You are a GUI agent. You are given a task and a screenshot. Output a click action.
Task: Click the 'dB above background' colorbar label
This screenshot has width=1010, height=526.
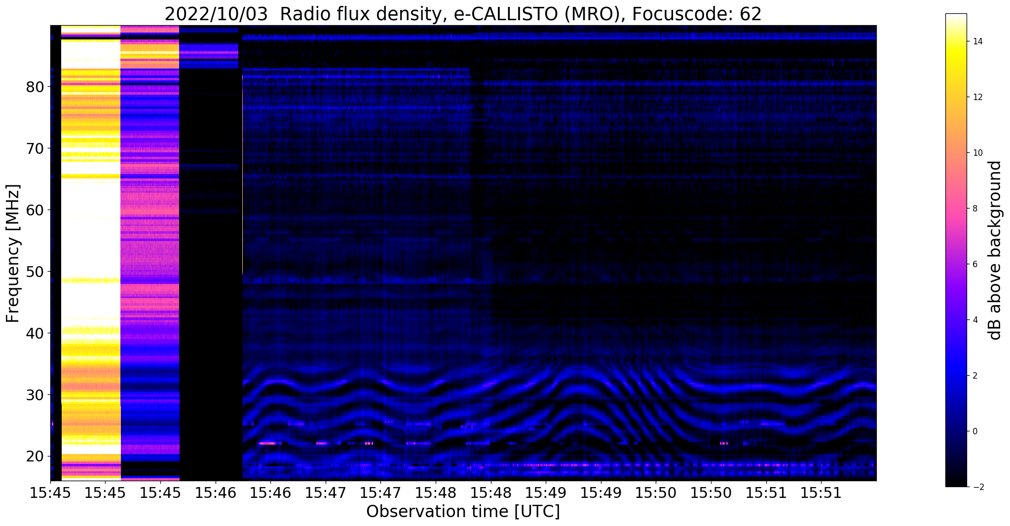point(995,250)
